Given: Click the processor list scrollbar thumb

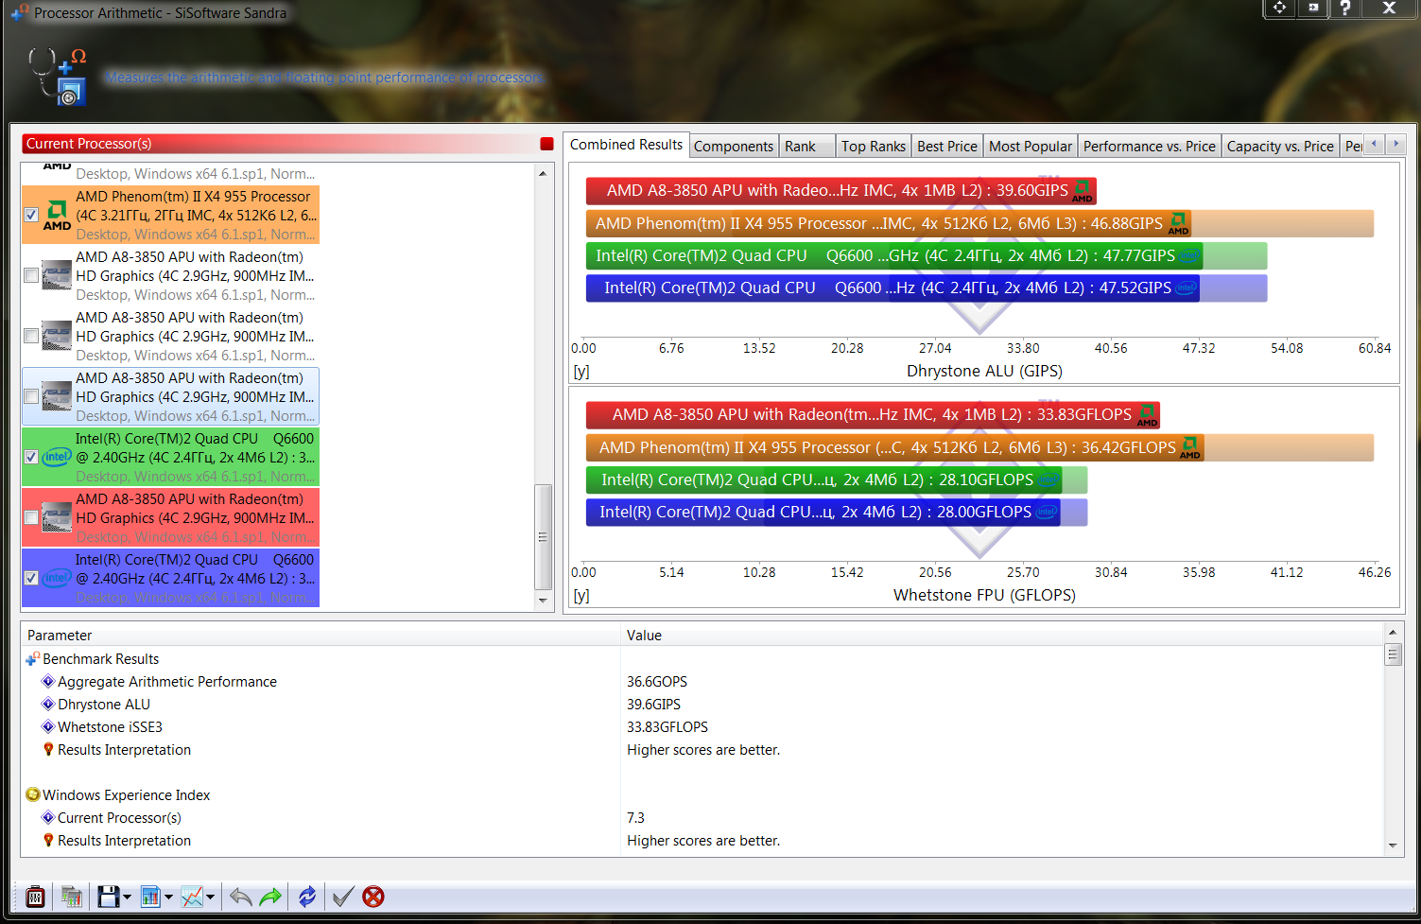Looking at the screenshot, I should pos(543,536).
